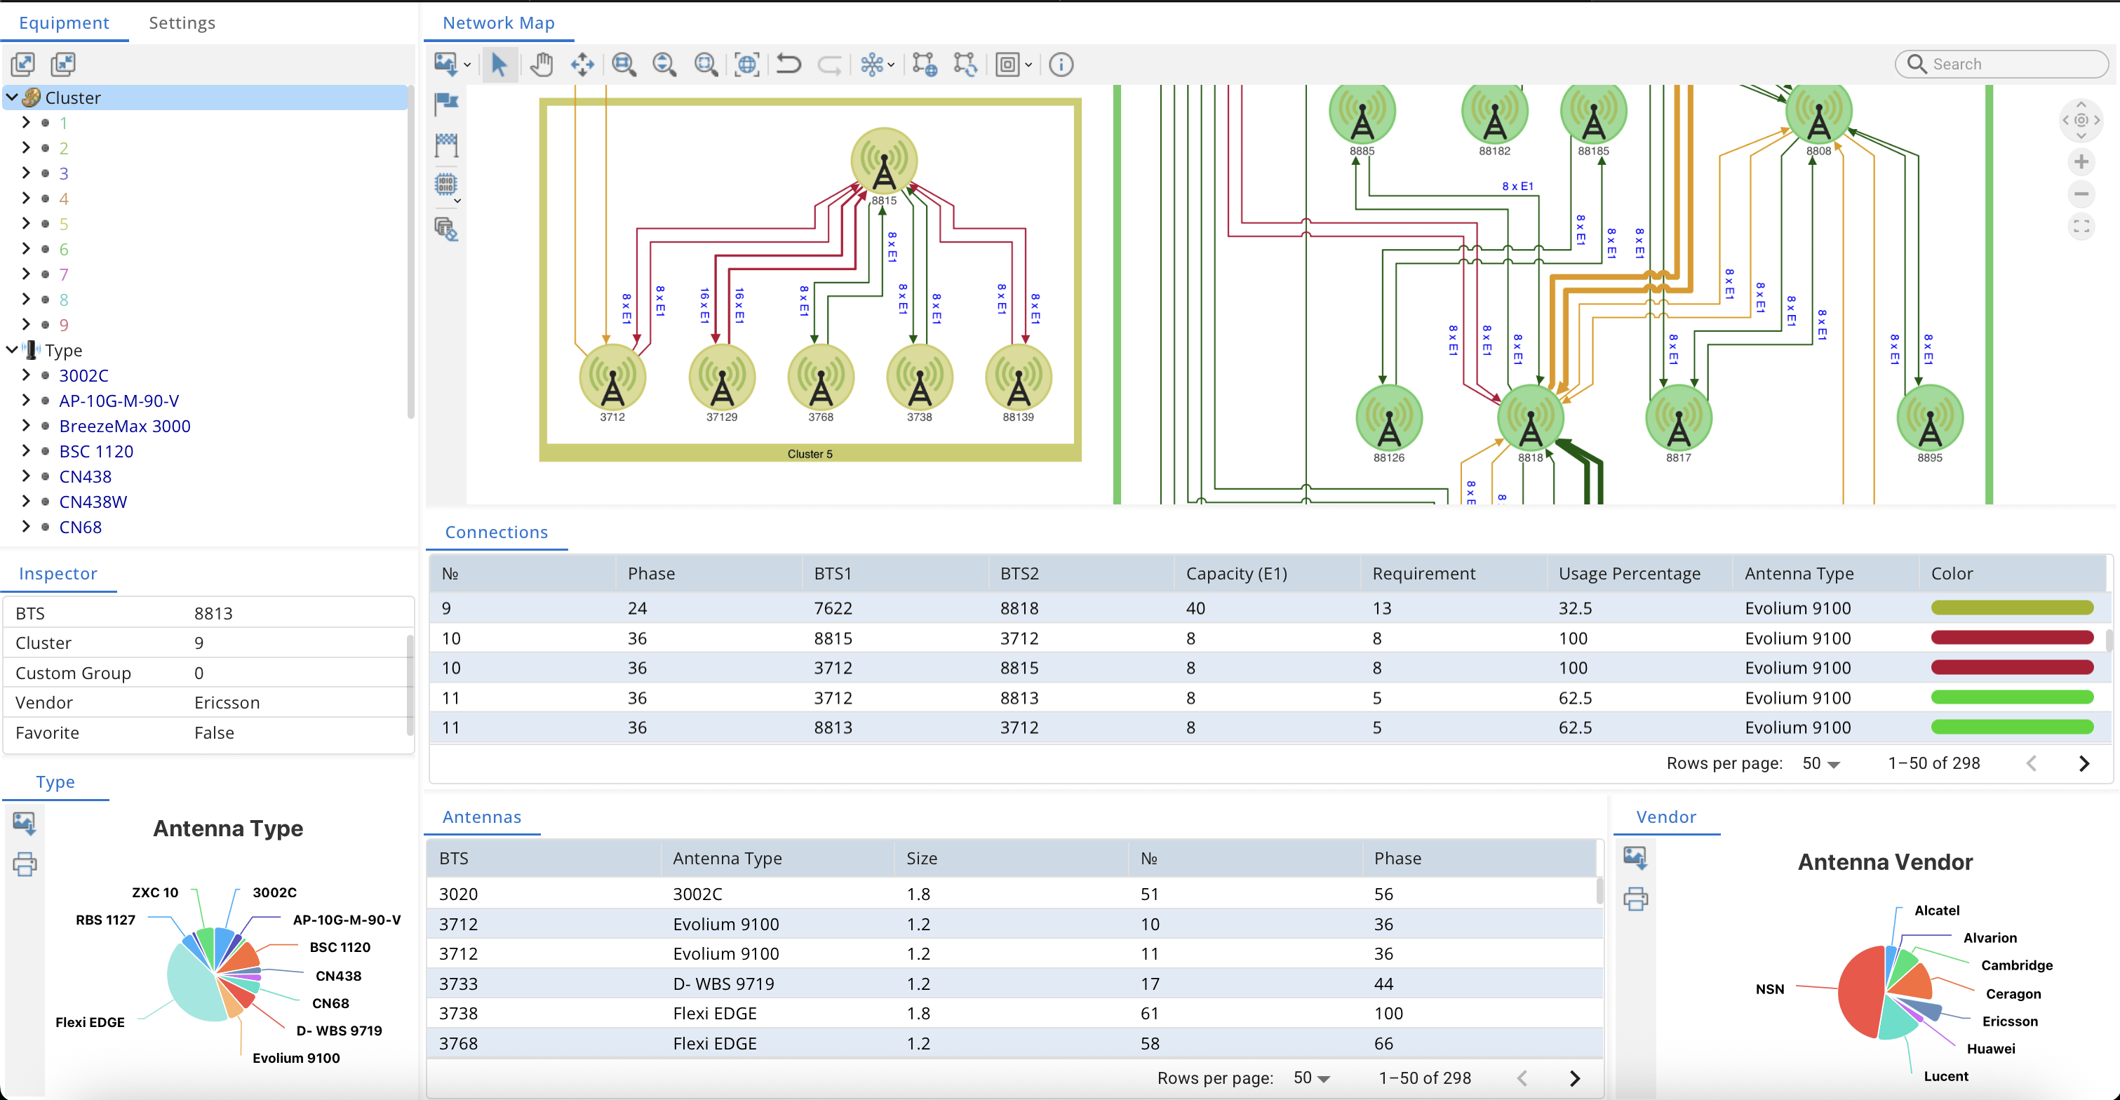Select the Antennas tab

pos(481,817)
